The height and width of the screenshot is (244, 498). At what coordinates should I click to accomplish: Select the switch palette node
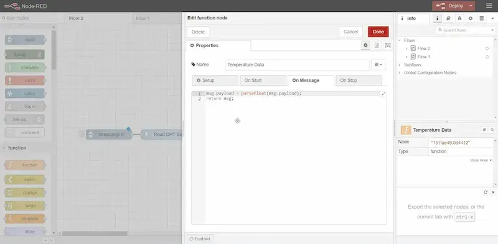25,179
